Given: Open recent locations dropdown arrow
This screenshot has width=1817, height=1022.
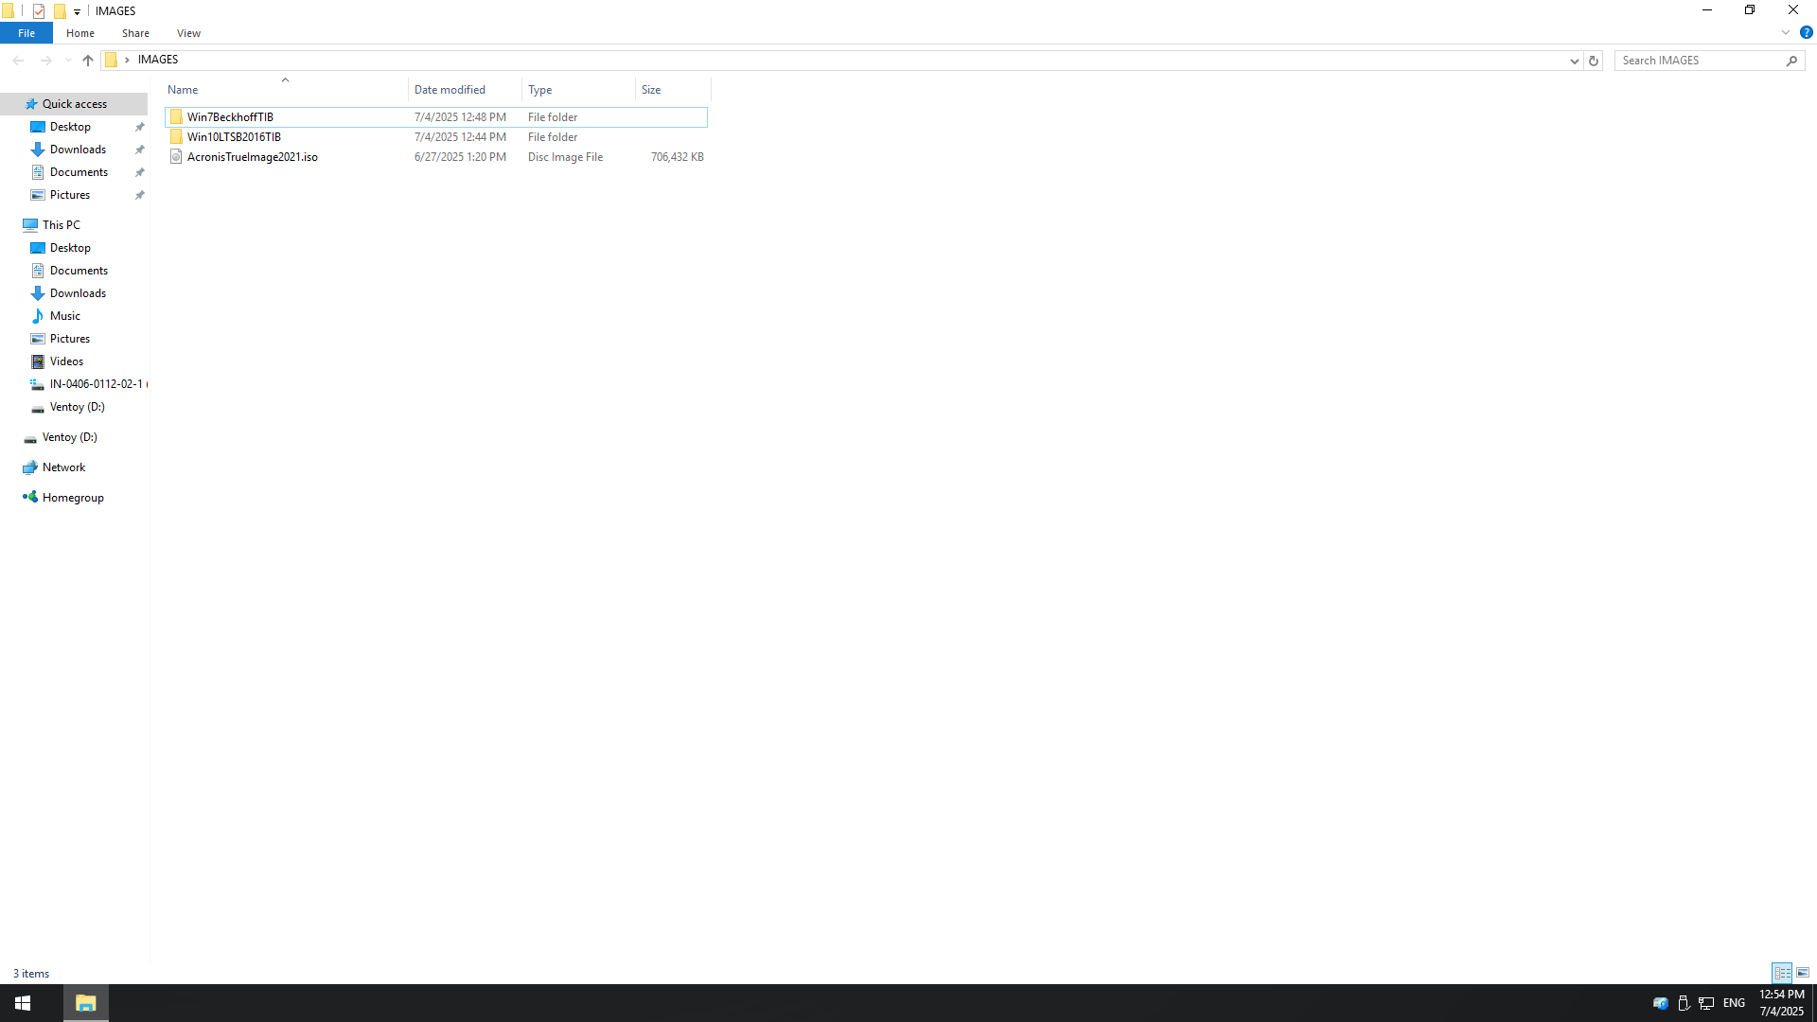Looking at the screenshot, I should click(x=68, y=61).
